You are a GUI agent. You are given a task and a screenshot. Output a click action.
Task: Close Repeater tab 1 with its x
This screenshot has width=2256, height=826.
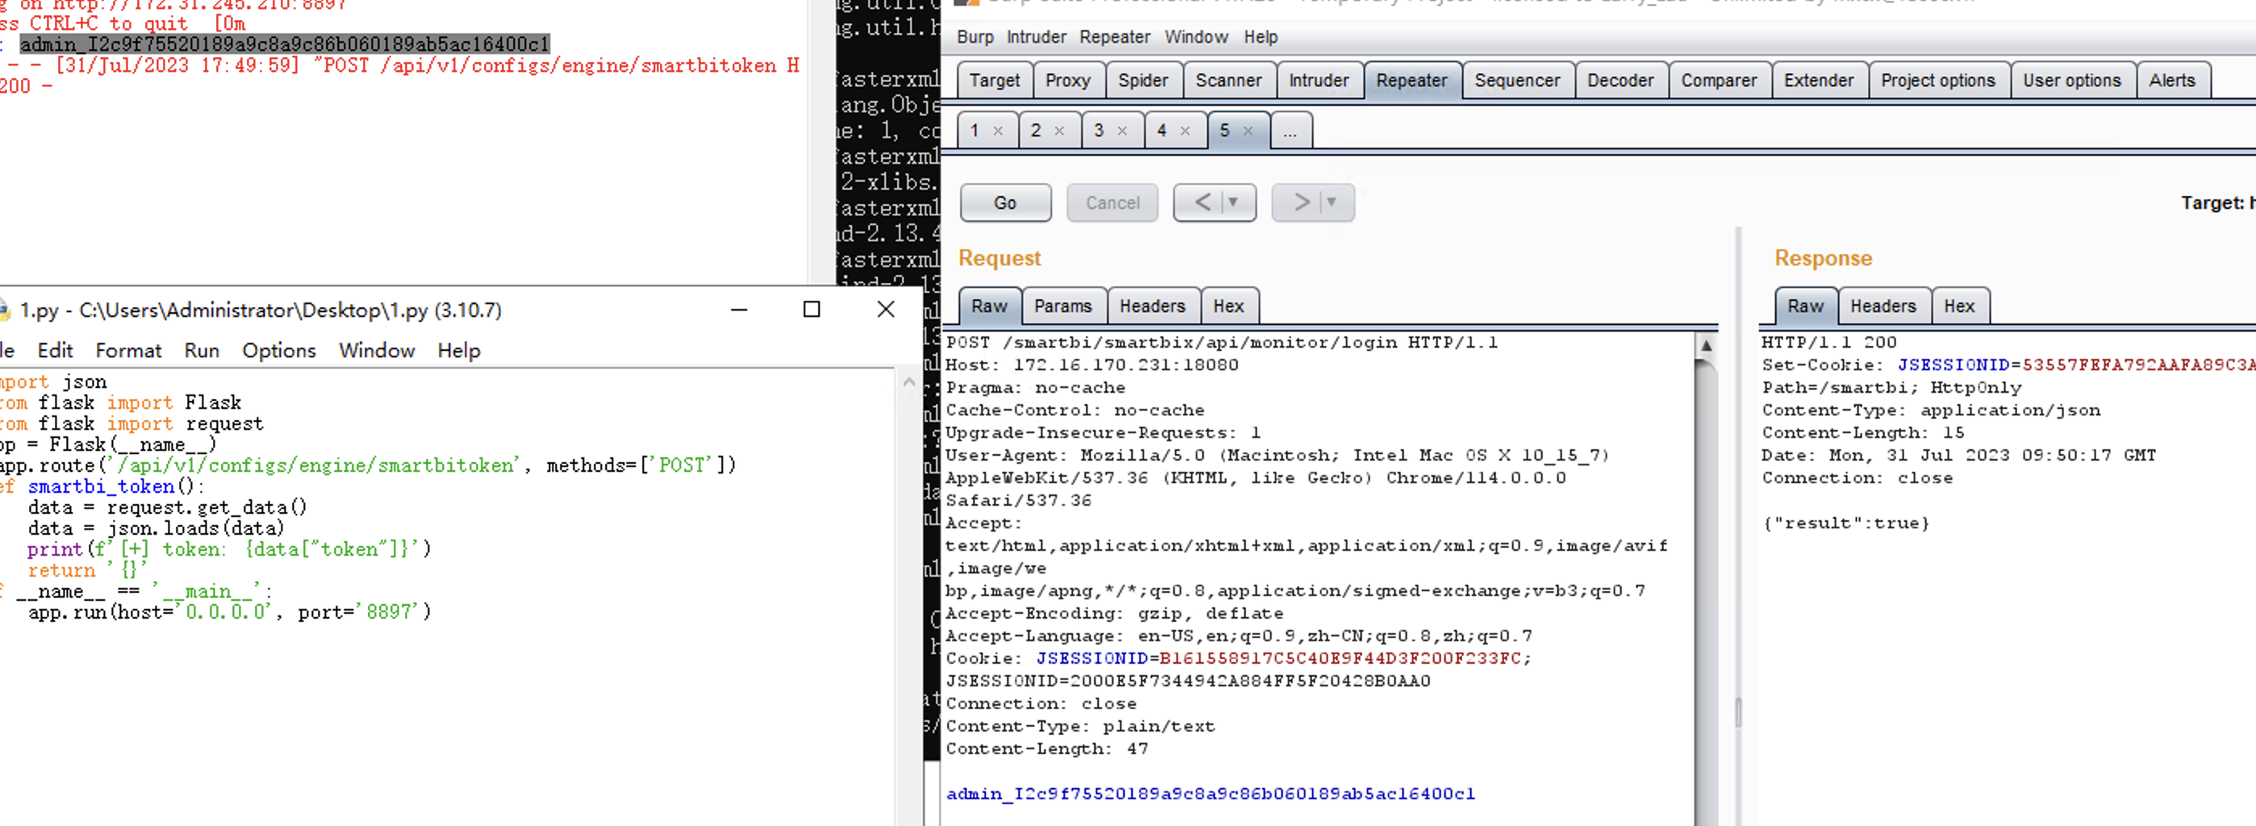997,131
